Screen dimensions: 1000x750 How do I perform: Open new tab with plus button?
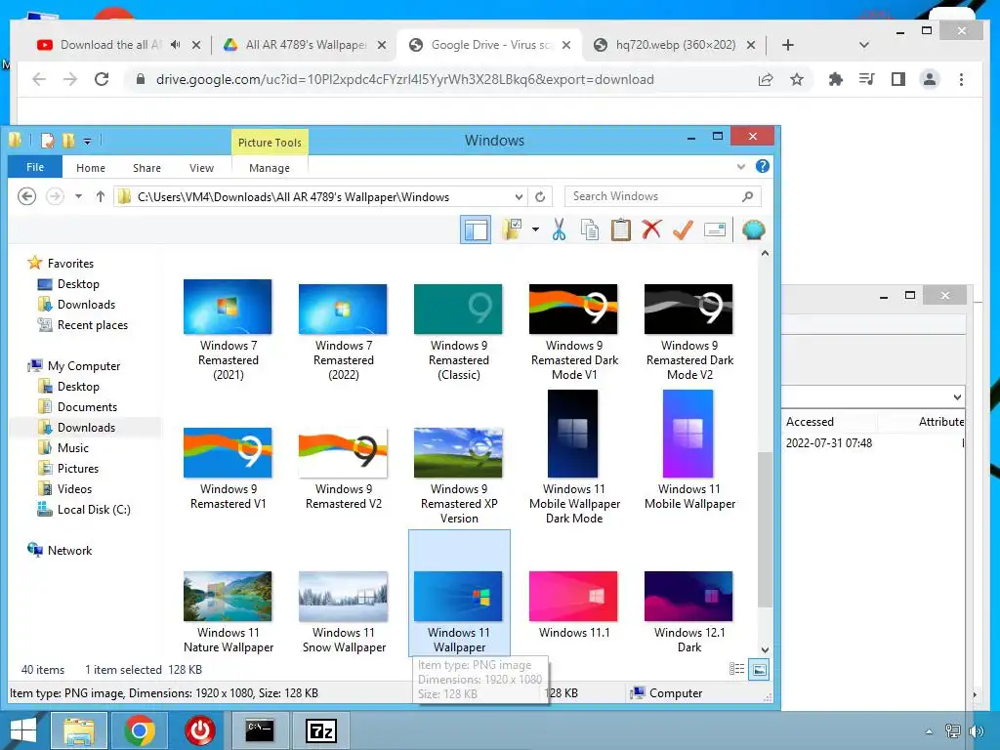click(x=788, y=45)
